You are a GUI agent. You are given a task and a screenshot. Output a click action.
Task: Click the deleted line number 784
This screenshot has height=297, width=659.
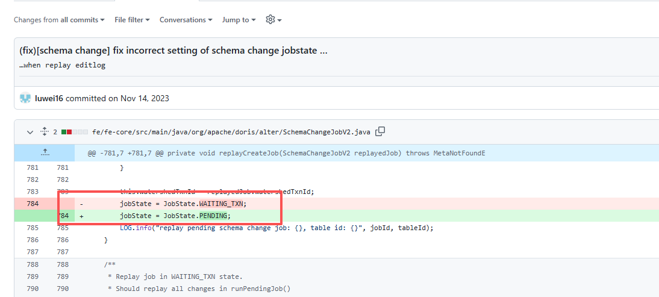pos(33,204)
